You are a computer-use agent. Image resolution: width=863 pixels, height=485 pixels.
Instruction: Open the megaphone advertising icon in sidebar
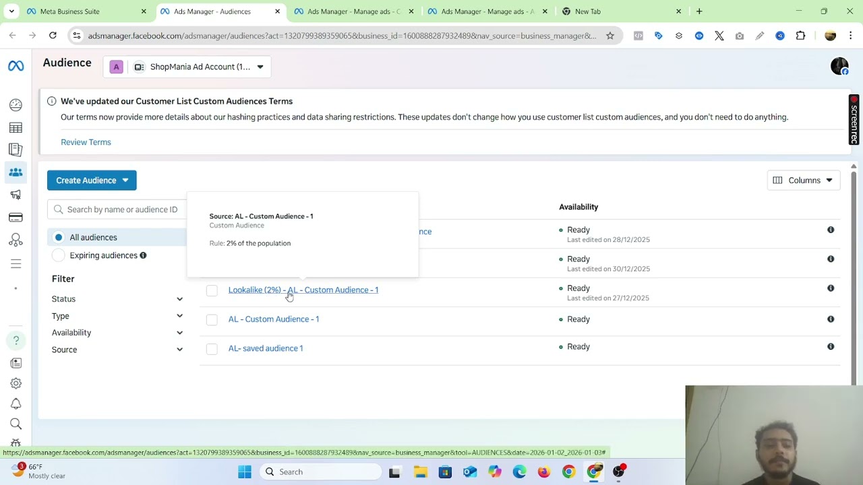click(16, 195)
